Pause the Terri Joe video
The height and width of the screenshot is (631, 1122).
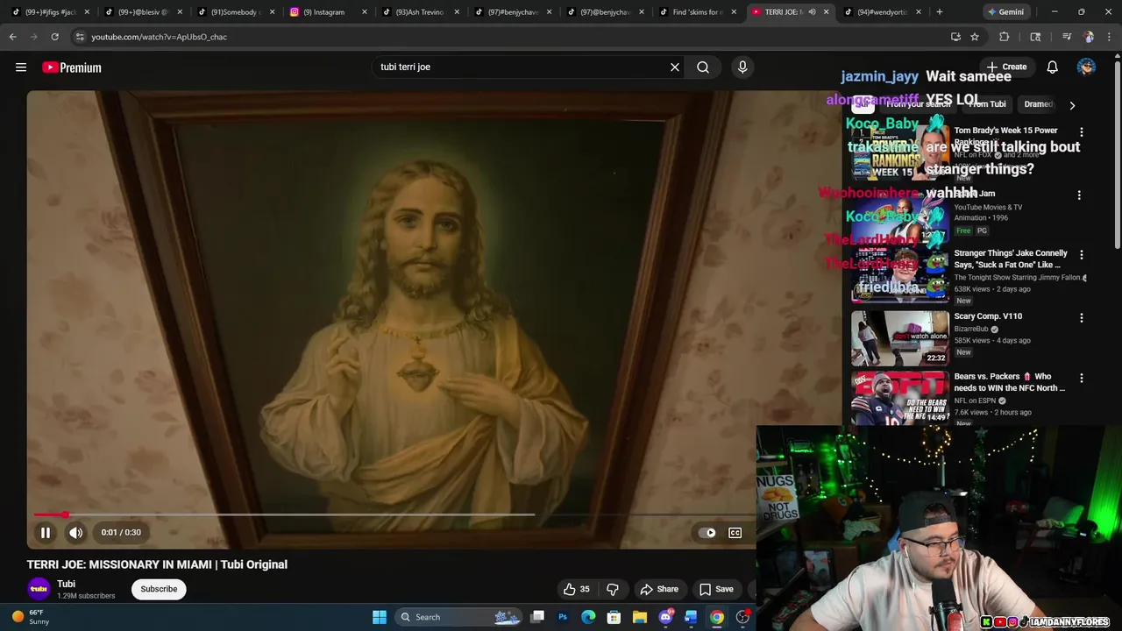(46, 533)
